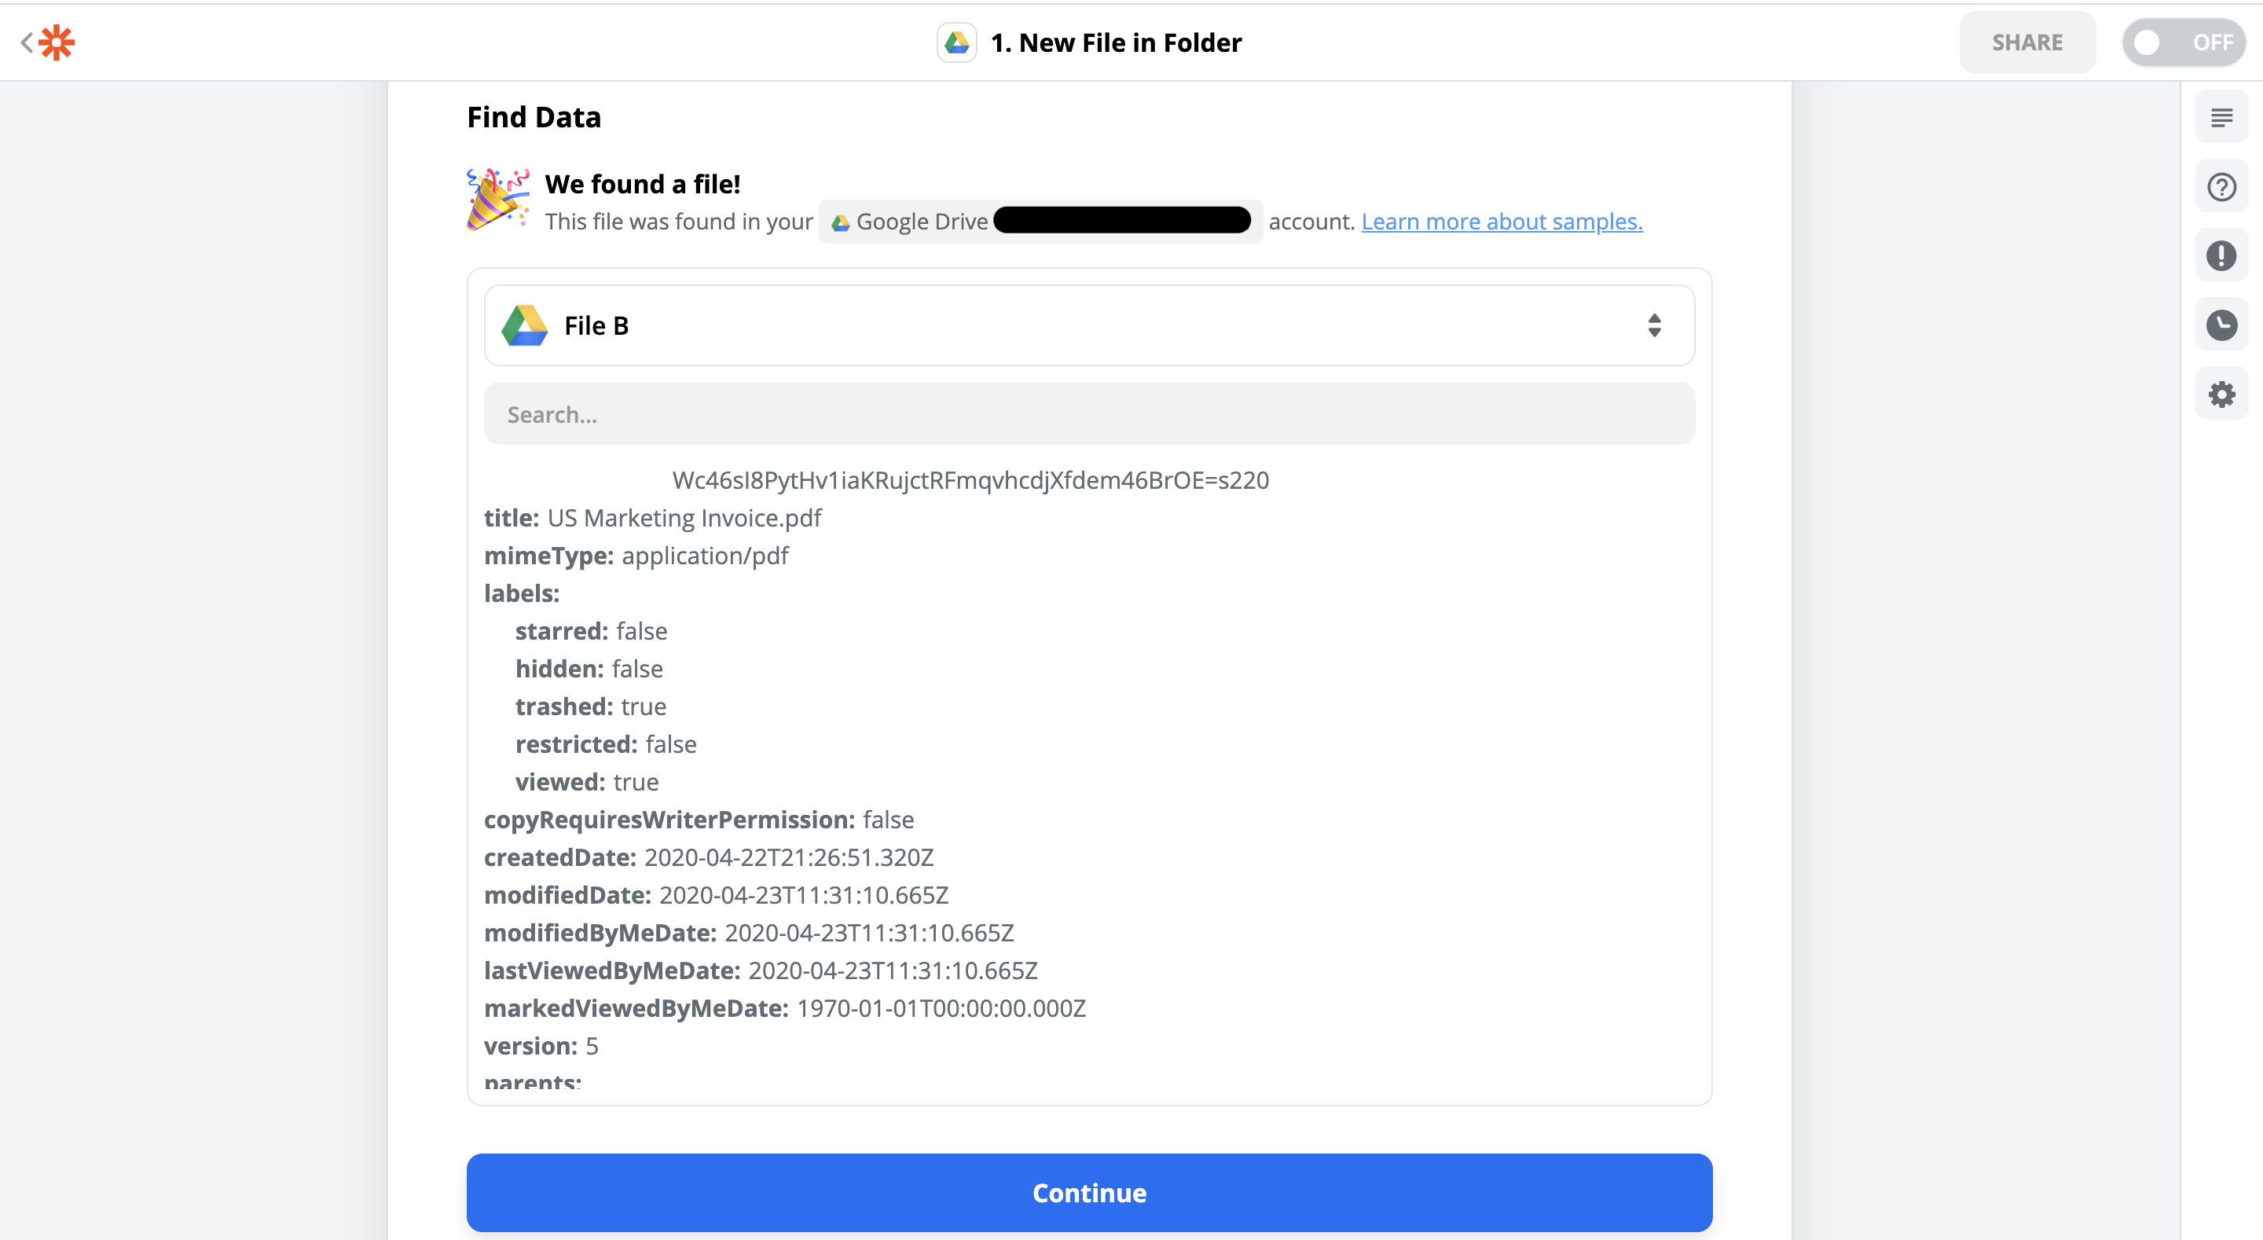The image size is (2263, 1240).
Task: Open the outline notes sidebar icon
Action: click(x=2221, y=117)
